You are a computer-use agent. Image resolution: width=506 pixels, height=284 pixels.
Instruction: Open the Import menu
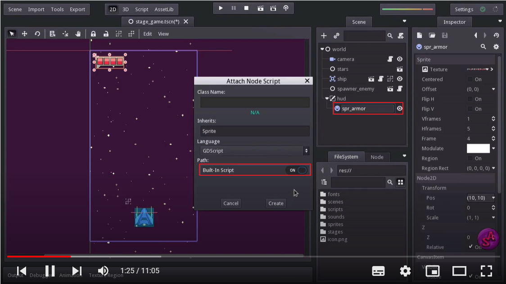point(36,9)
